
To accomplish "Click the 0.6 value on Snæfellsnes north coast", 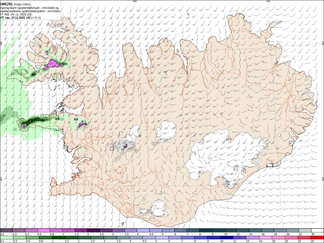I will pos(57,119).
